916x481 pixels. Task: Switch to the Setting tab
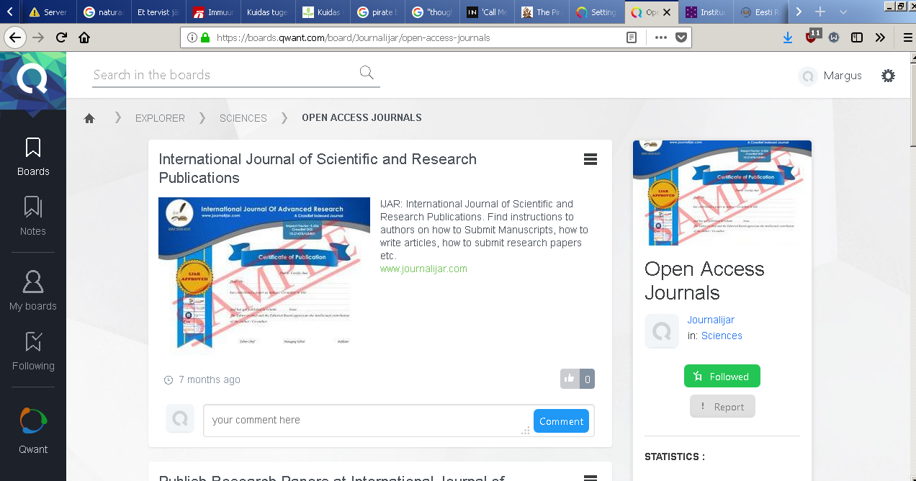click(x=596, y=12)
